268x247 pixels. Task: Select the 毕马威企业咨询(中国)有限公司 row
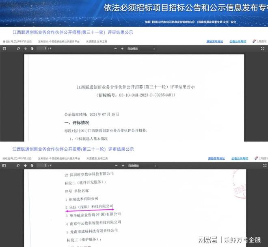(x=93, y=215)
